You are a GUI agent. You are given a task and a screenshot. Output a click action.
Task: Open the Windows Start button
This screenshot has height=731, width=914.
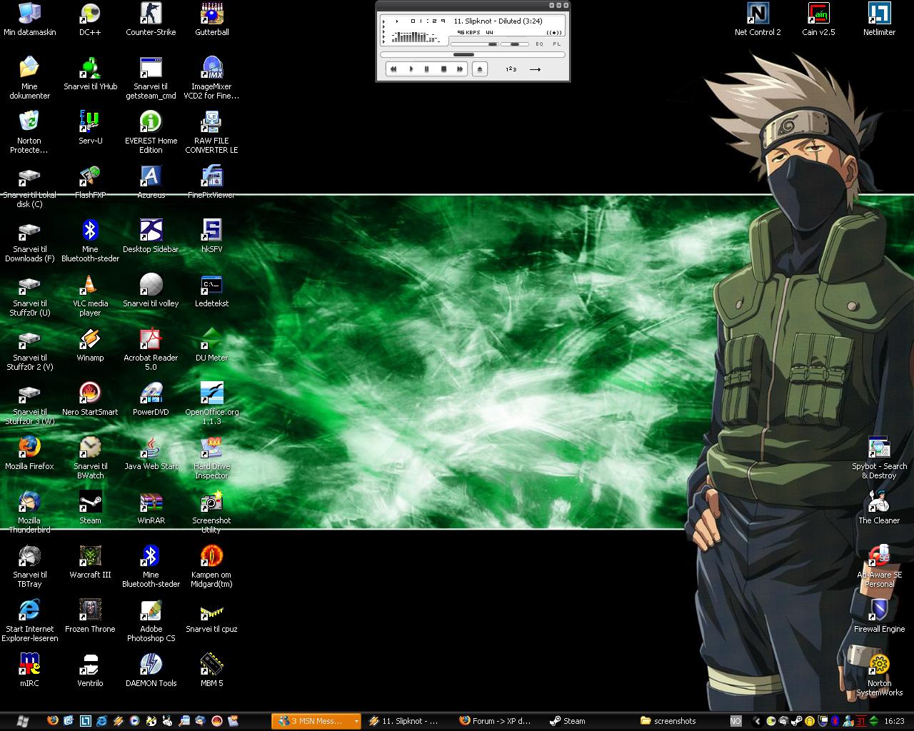point(22,721)
